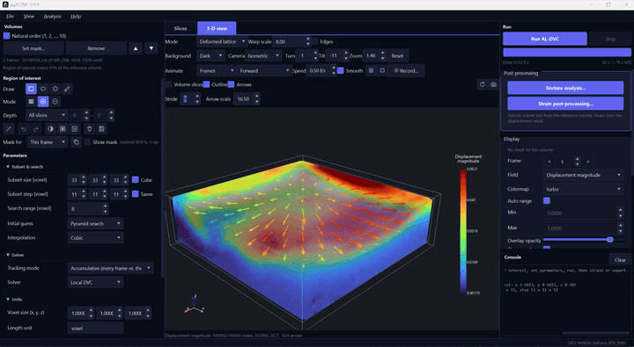Toggle the Smooth animation checkbox
Viewport: 634px width, 347px height.
click(x=341, y=70)
